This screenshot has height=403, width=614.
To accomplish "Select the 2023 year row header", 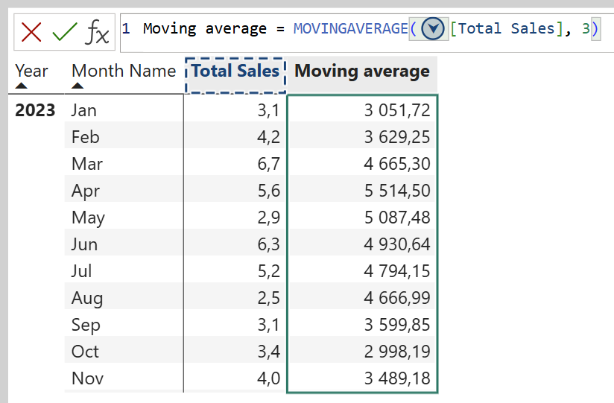I will point(35,110).
